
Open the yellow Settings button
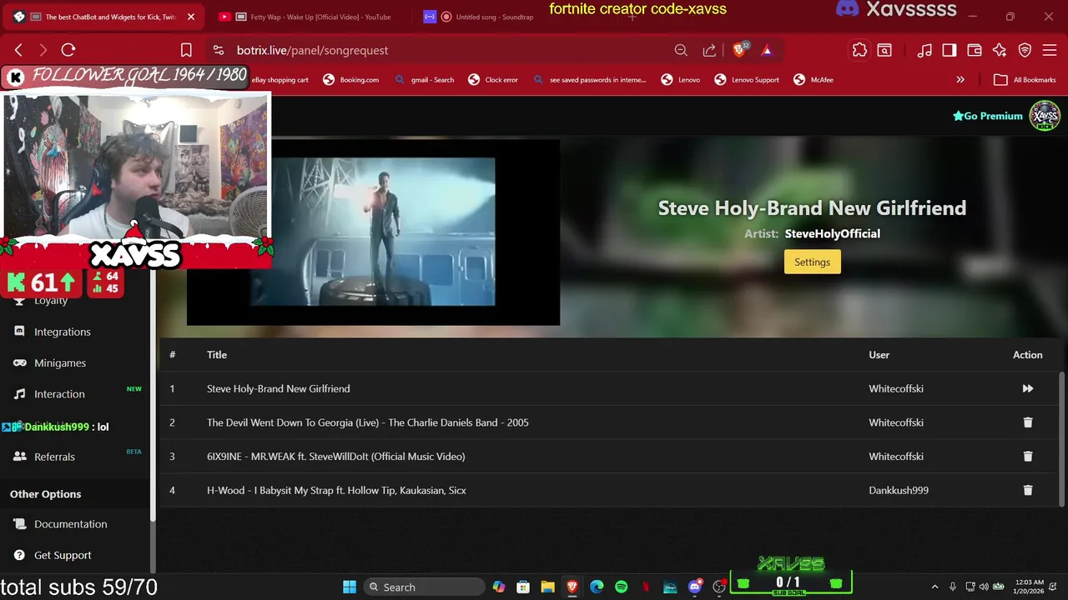coord(812,262)
